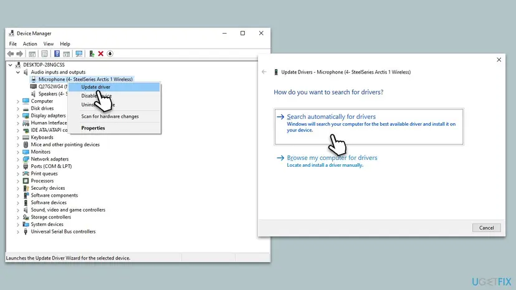This screenshot has height=290, width=516.
Task: Click the Security devices category icon
Action: [x=26, y=188]
